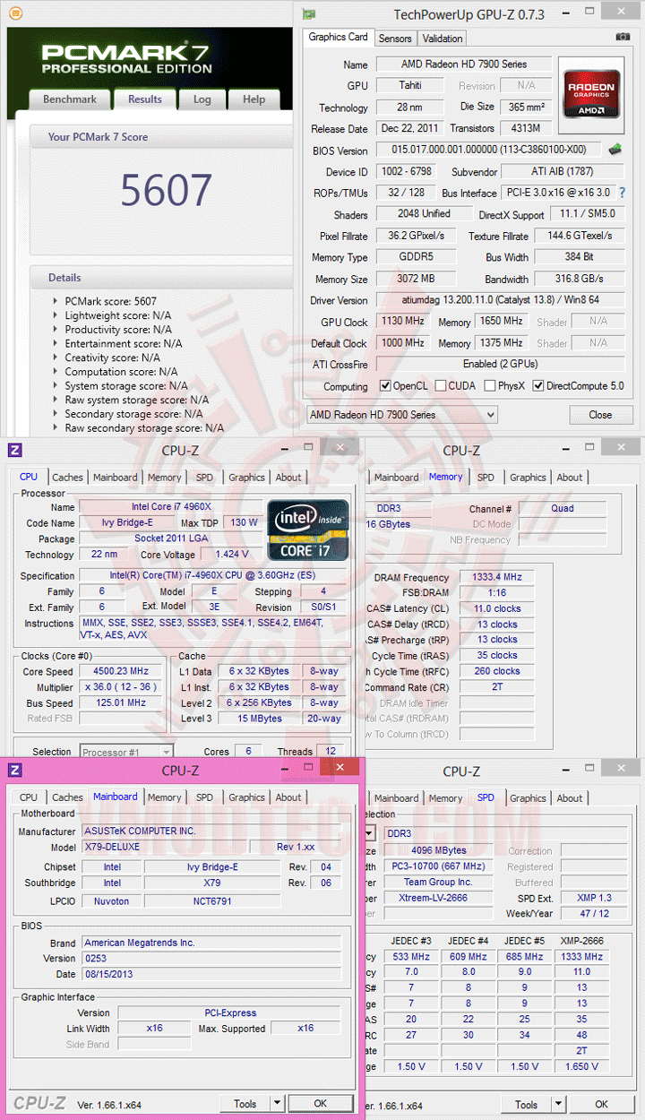Image resolution: width=645 pixels, height=1120 pixels.
Task: Open Graphics tab in the CPU-Z Memory window
Action: tap(528, 478)
